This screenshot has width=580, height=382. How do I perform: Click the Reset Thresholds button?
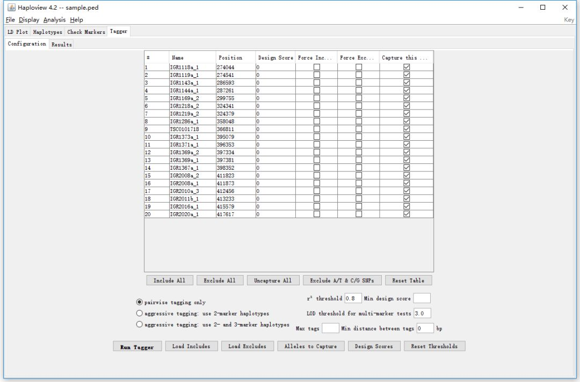[x=434, y=346]
